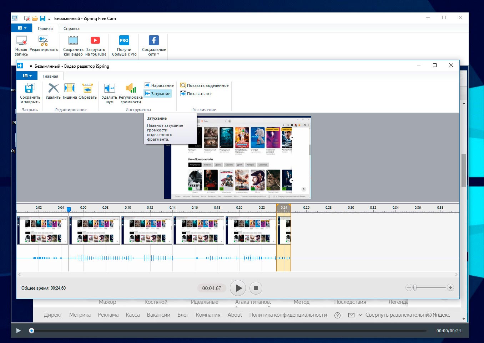Click the video preview frame
Viewport: 484px width, 343px height.
pyautogui.click(x=238, y=157)
